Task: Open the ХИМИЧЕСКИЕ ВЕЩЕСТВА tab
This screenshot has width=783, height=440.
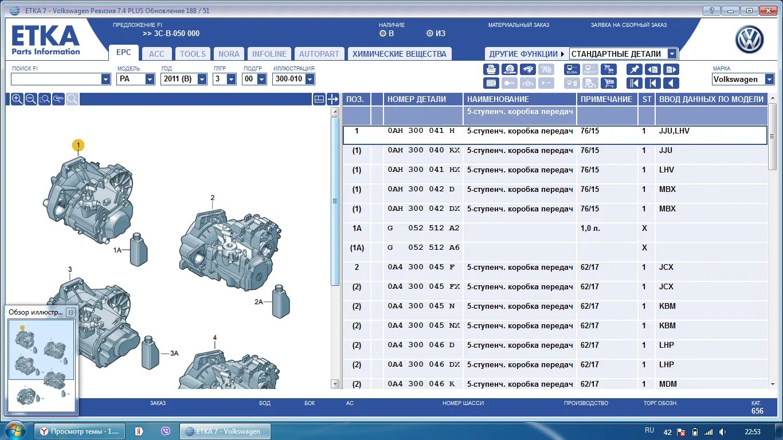Action: pos(400,54)
